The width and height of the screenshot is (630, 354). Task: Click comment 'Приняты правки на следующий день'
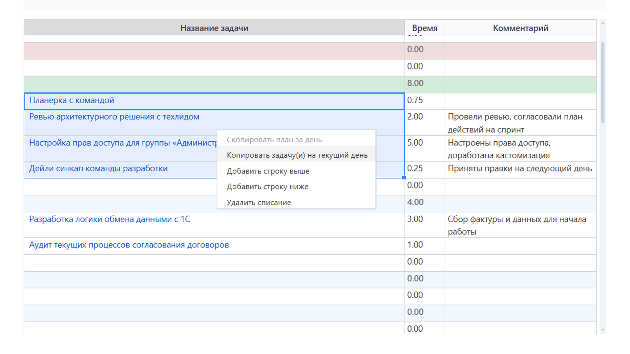coord(520,168)
